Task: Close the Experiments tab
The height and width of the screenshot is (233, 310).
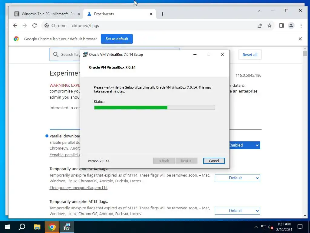Action: pyautogui.click(x=151, y=14)
